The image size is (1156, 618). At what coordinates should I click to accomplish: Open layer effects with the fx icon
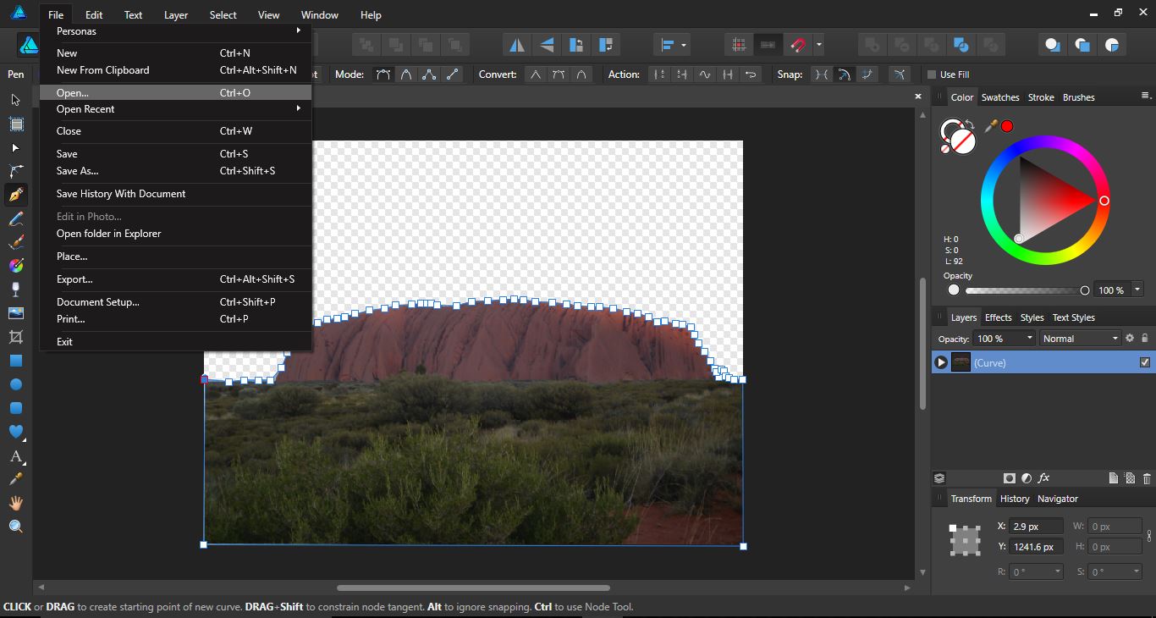click(x=1043, y=478)
